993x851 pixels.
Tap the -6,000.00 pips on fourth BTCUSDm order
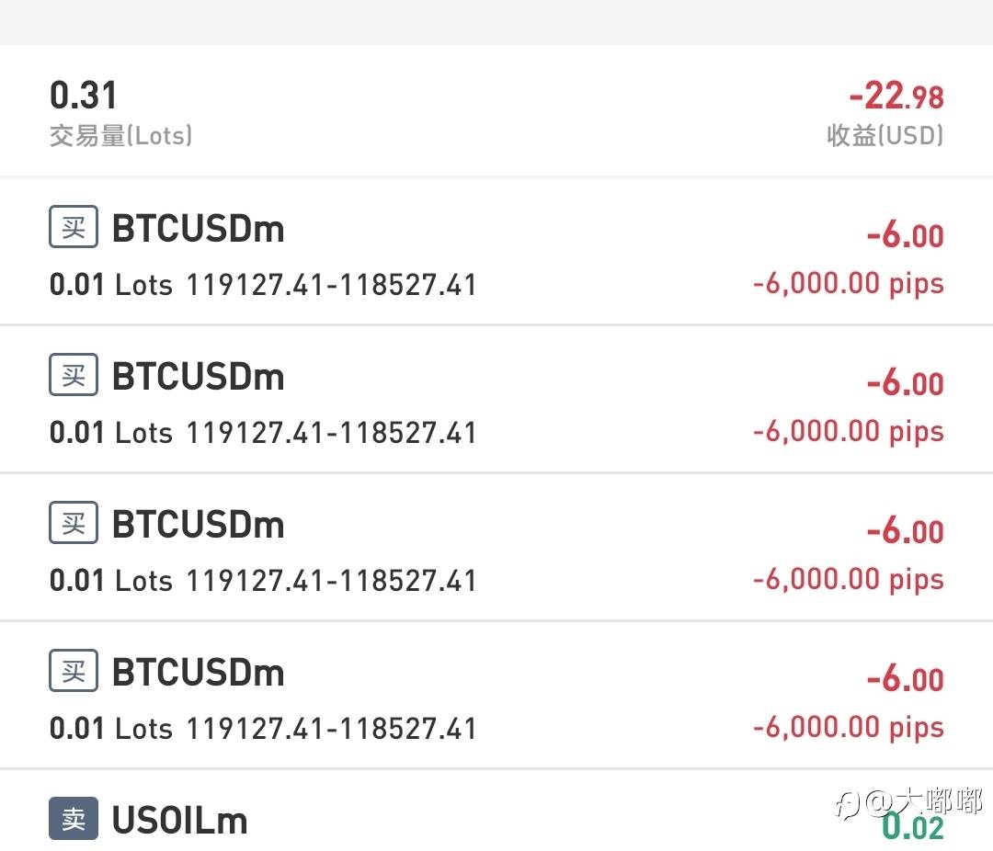pyautogui.click(x=848, y=727)
